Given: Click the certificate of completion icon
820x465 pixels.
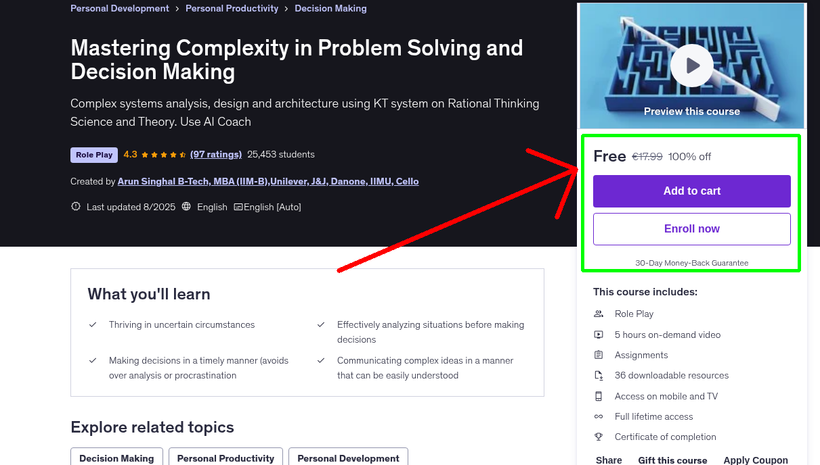Looking at the screenshot, I should 599,437.
